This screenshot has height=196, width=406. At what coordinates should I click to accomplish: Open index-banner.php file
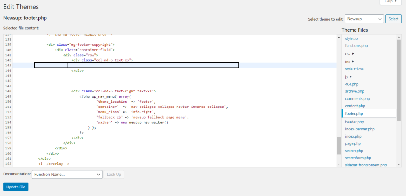point(360,129)
